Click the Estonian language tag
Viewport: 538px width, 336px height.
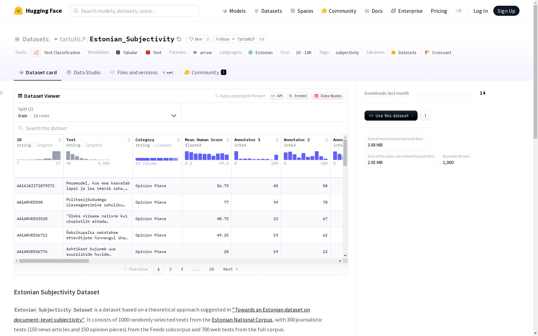tap(260, 52)
